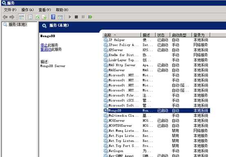Viewport: 226px width, 157px height.
Task: Click the green Restart Service button
Action: (90, 17)
